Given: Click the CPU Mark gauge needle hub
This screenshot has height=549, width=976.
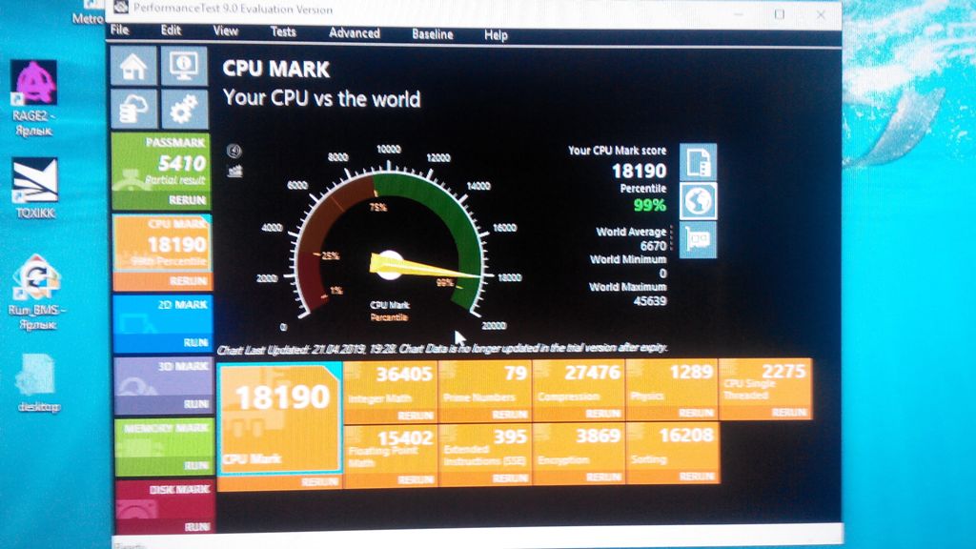Looking at the screenshot, I should pos(389,265).
